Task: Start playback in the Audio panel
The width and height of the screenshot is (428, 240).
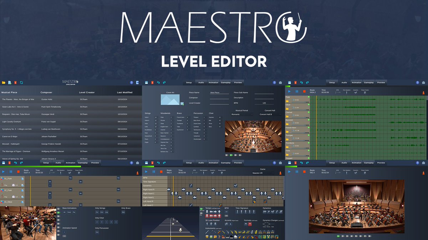Action: pos(289,91)
